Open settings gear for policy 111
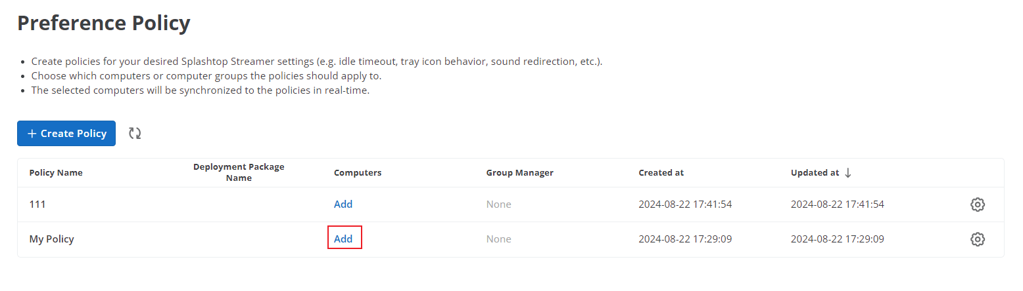 coord(978,204)
